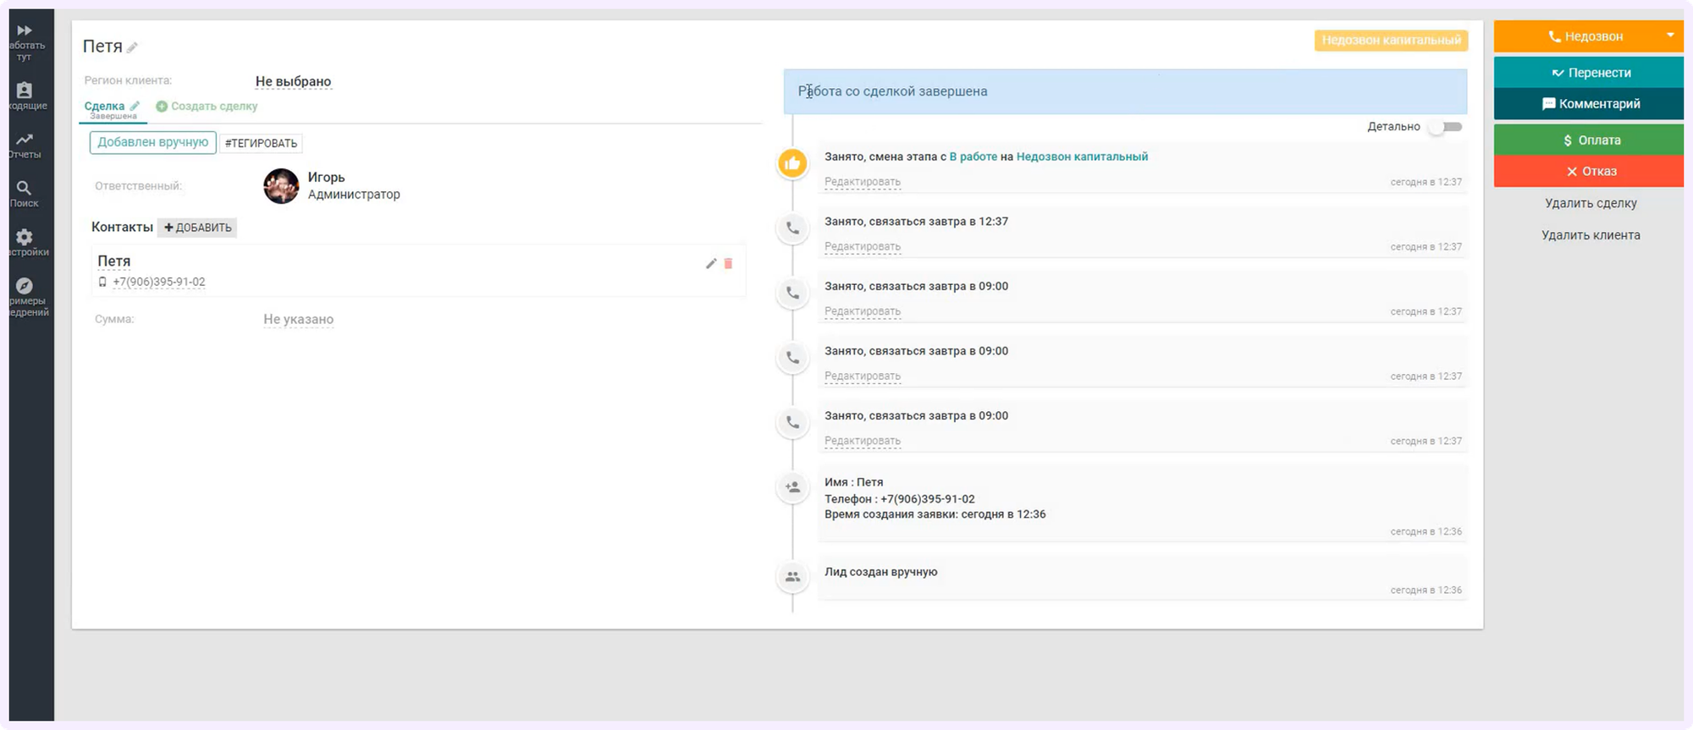This screenshot has height=730, width=1693.
Task: Click 'Недозвон капитальный' link in stage-change entry
Action: coord(1082,156)
